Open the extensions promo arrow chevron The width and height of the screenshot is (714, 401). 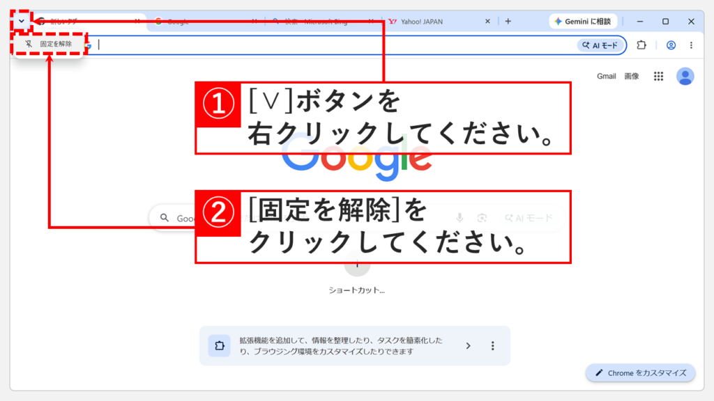click(x=468, y=346)
